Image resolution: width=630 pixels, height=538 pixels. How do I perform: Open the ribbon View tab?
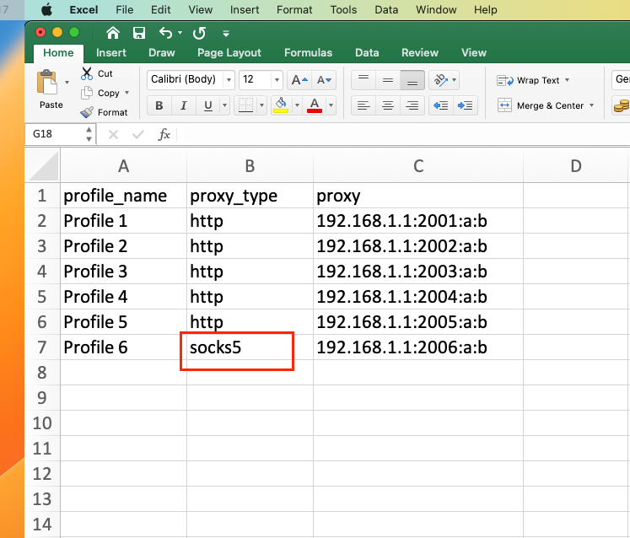(474, 52)
